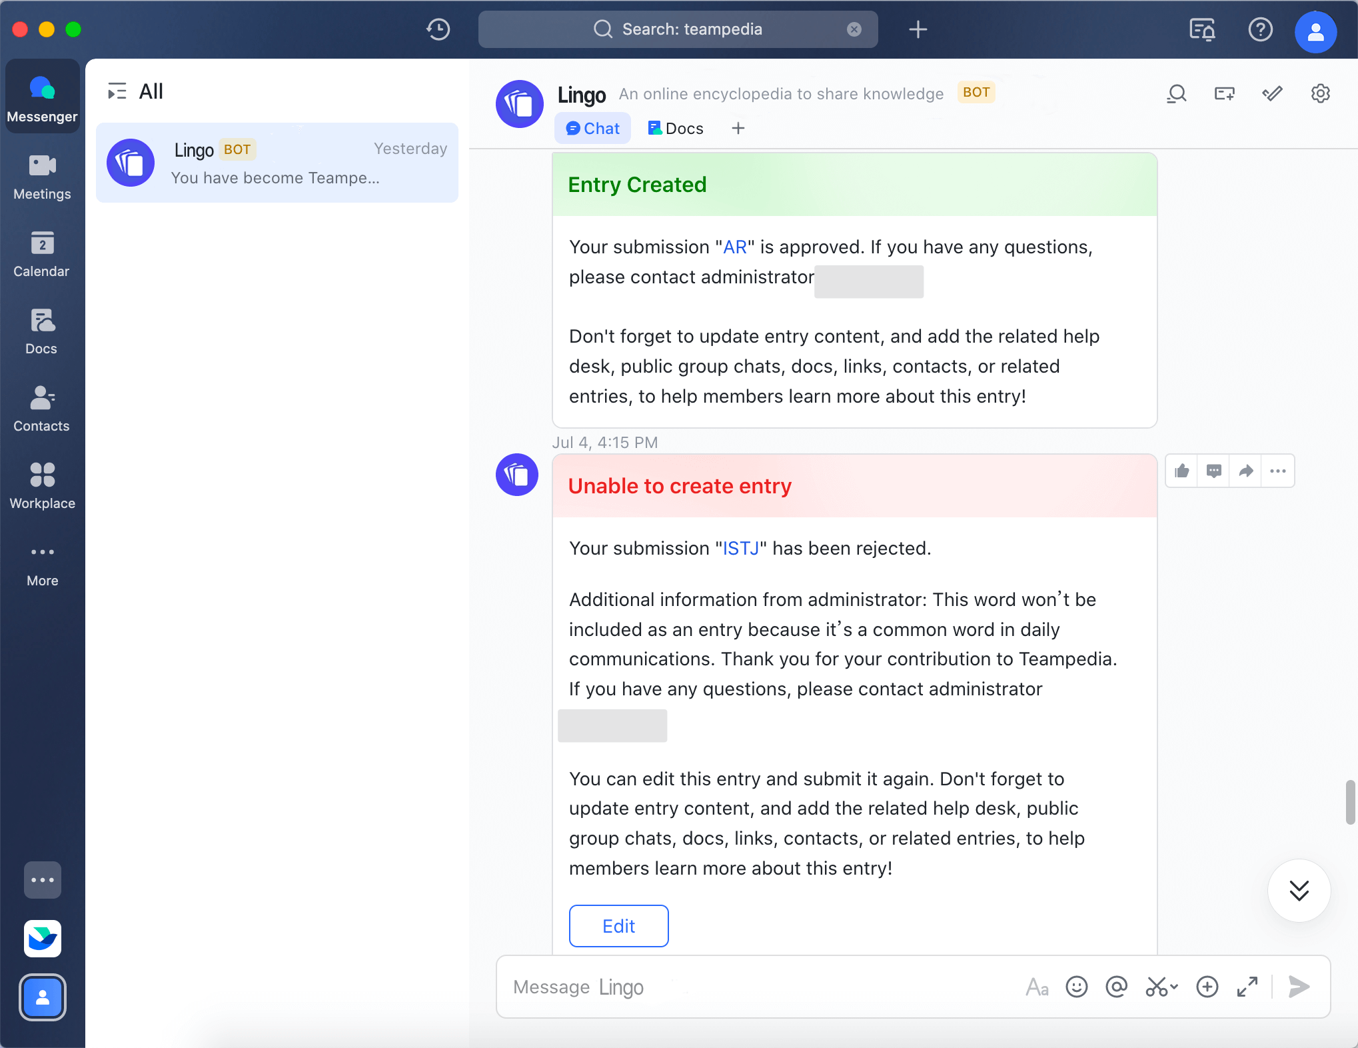This screenshot has width=1358, height=1048.
Task: Open the ISTJ entry link
Action: [741, 549]
